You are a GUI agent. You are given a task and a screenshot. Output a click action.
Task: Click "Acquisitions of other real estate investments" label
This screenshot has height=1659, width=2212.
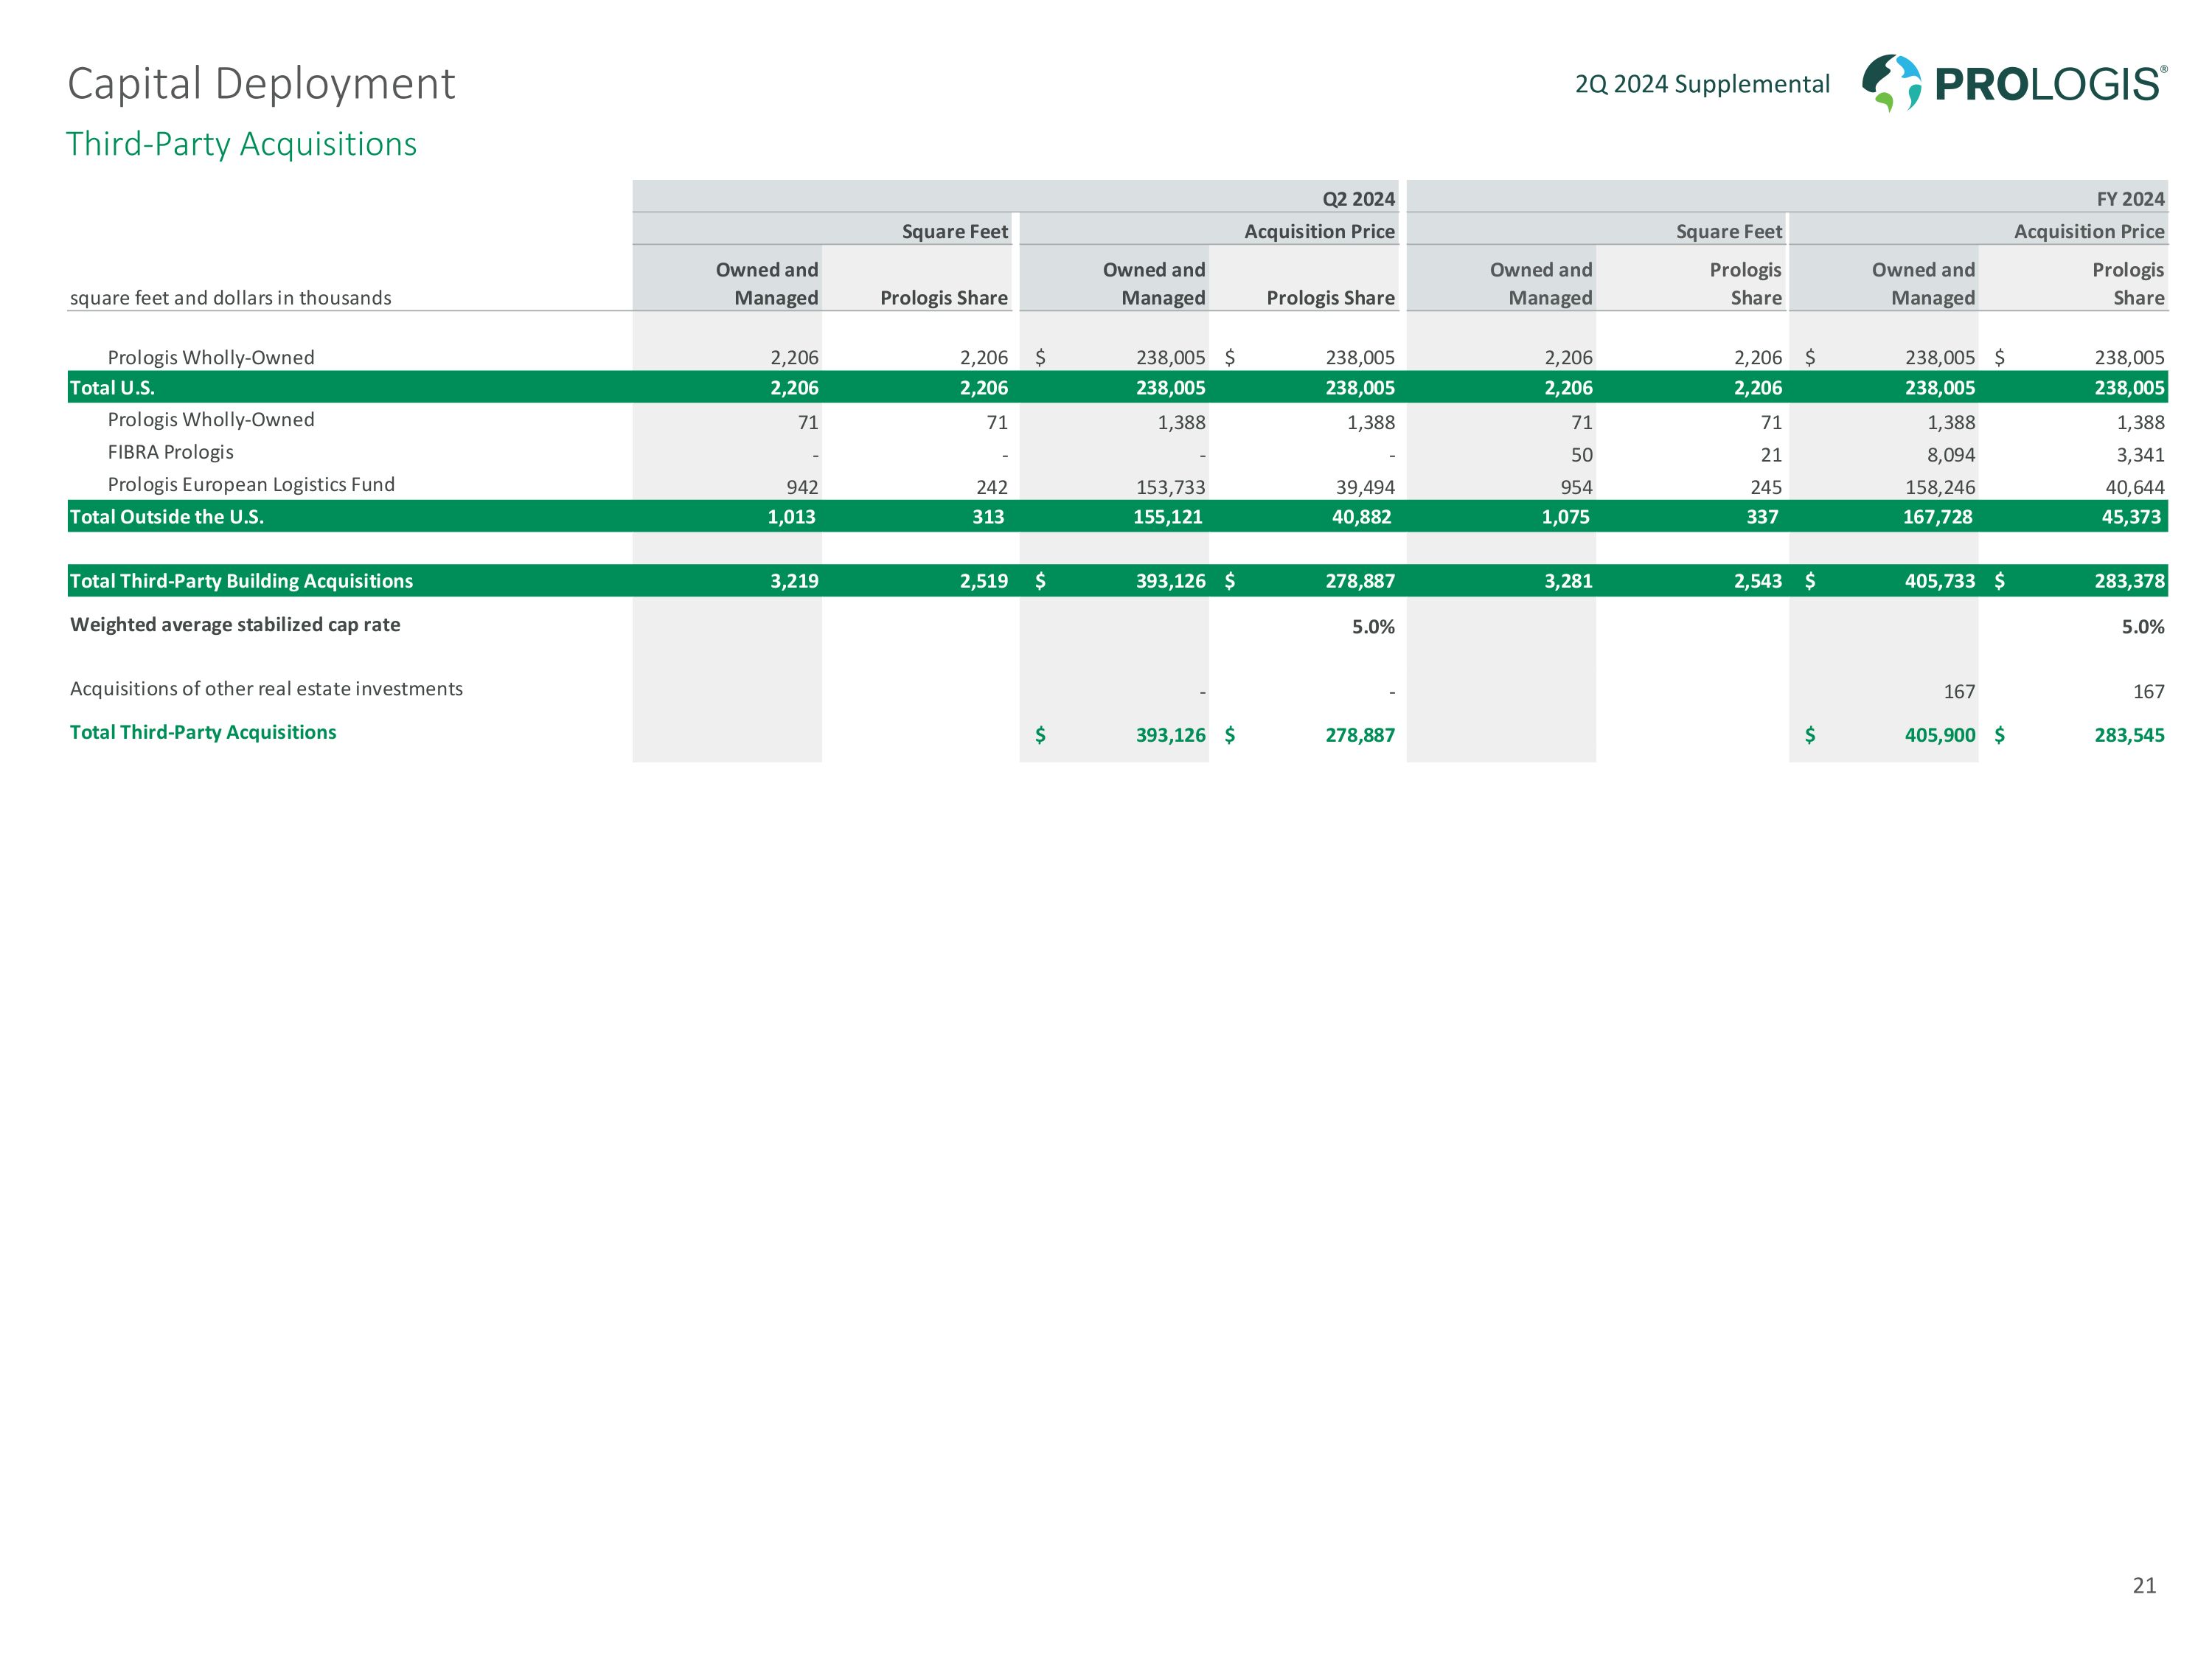tap(266, 689)
